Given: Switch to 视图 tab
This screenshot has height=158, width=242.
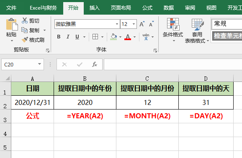Looking at the screenshot, I should tap(211, 8).
